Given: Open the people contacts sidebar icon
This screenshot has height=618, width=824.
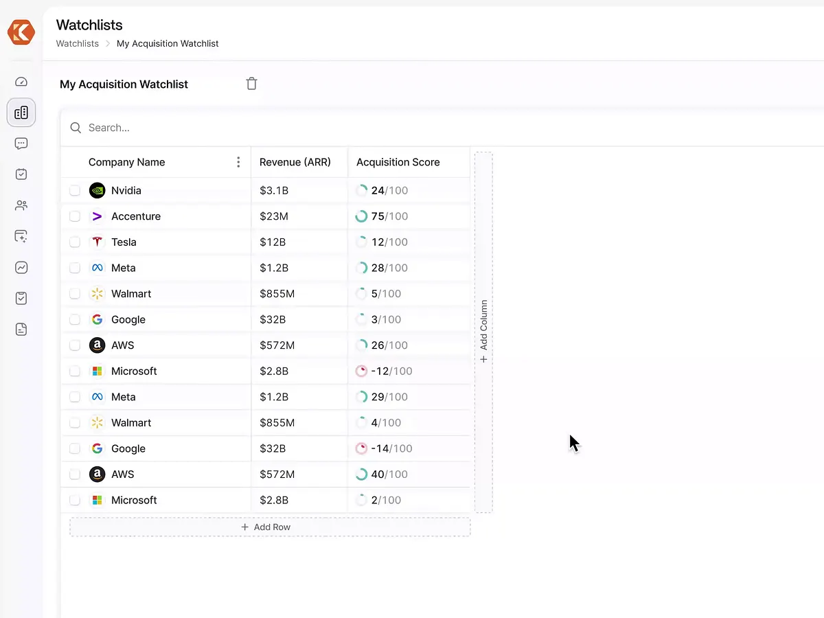Looking at the screenshot, I should (x=21, y=205).
